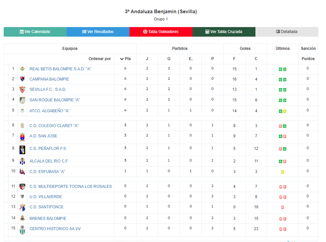Image resolution: width=326 pixels, height=242 pixels.
Task: Click the C.D. Peñaflor F.S. crest icon
Action: point(22,150)
